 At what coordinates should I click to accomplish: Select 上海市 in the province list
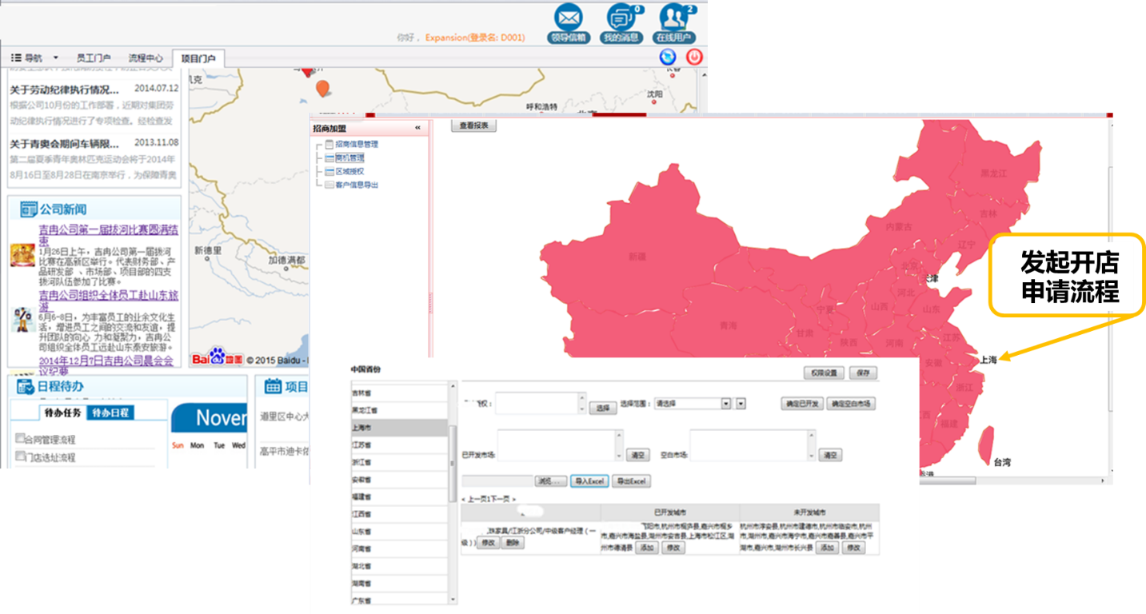click(x=398, y=428)
